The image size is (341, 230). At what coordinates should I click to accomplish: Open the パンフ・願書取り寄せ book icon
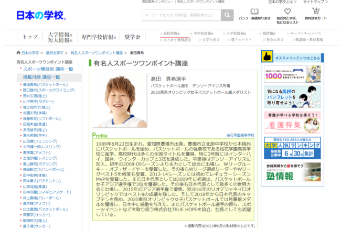click(x=254, y=12)
